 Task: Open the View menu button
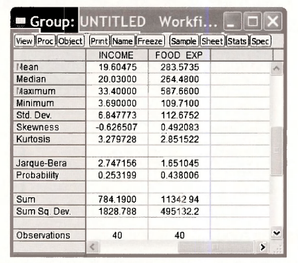(25, 41)
